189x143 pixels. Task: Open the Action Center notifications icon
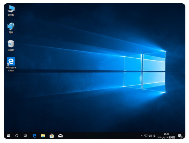pos(180,136)
